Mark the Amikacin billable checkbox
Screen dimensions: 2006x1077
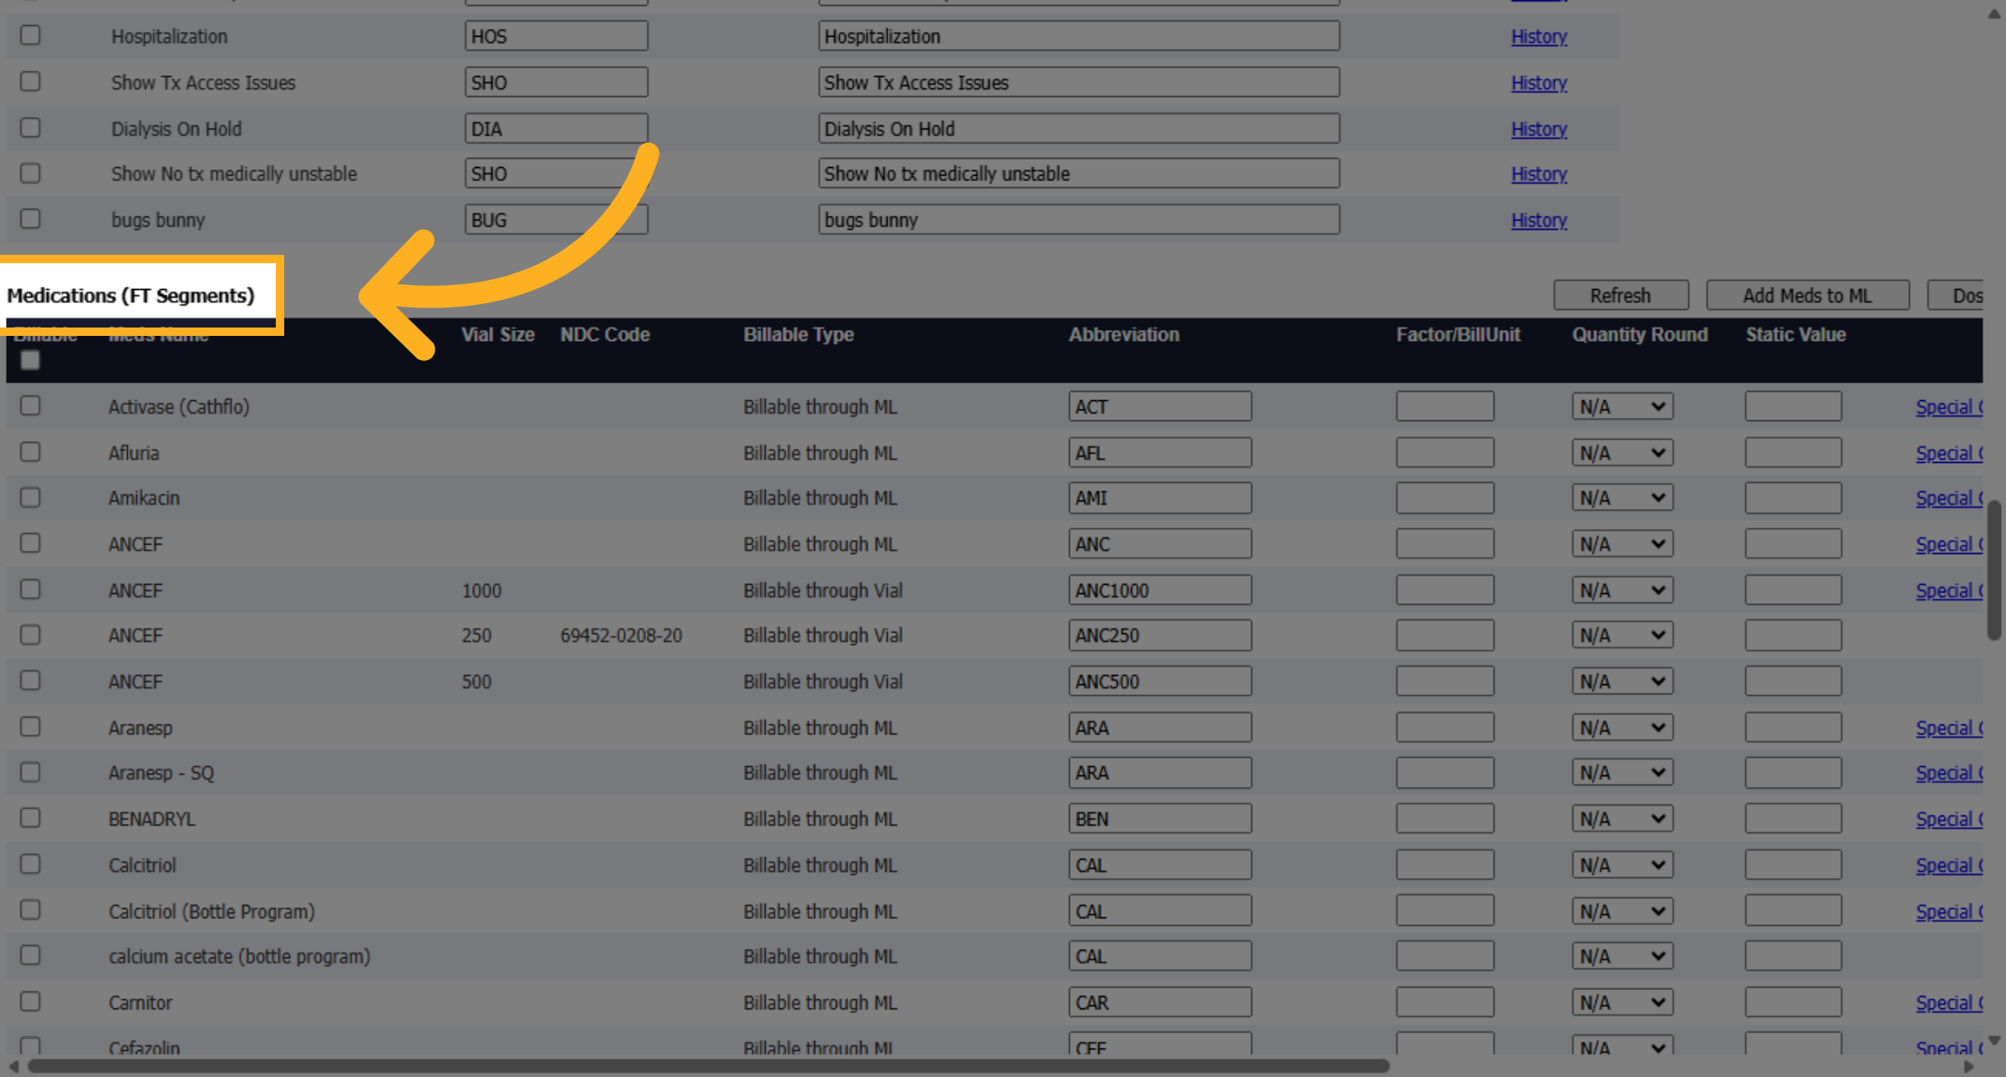(30, 498)
